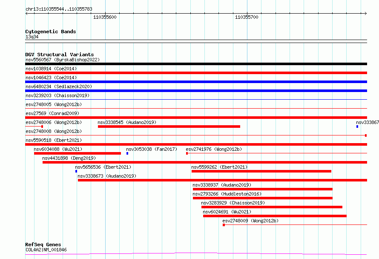
Task: Open esv2741976 (Wong2012b) variant
Action: tap(214, 149)
